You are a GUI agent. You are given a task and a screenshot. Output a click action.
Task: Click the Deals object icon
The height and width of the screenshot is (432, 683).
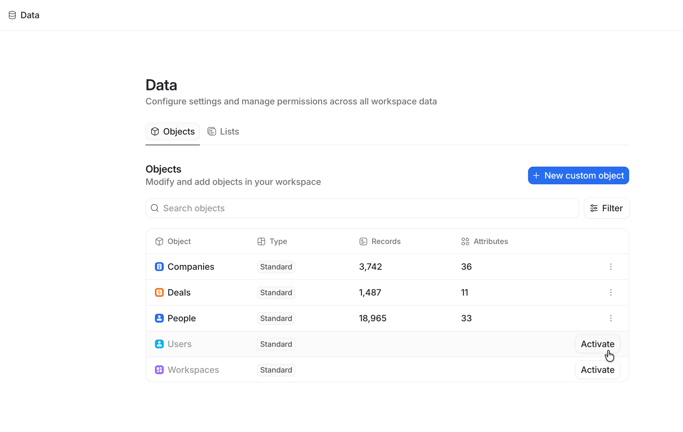159,292
